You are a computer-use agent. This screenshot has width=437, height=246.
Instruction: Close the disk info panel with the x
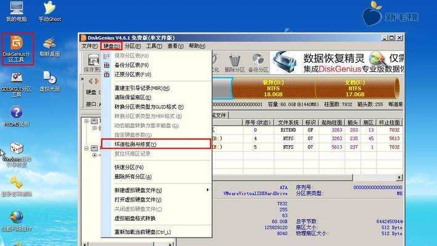[x=83, y=79]
